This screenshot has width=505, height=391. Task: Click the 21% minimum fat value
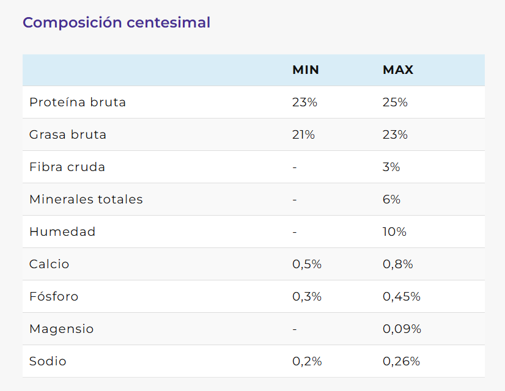point(303,134)
